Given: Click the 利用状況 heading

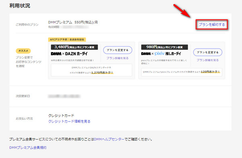Looking at the screenshot, I should tap(20, 6).
